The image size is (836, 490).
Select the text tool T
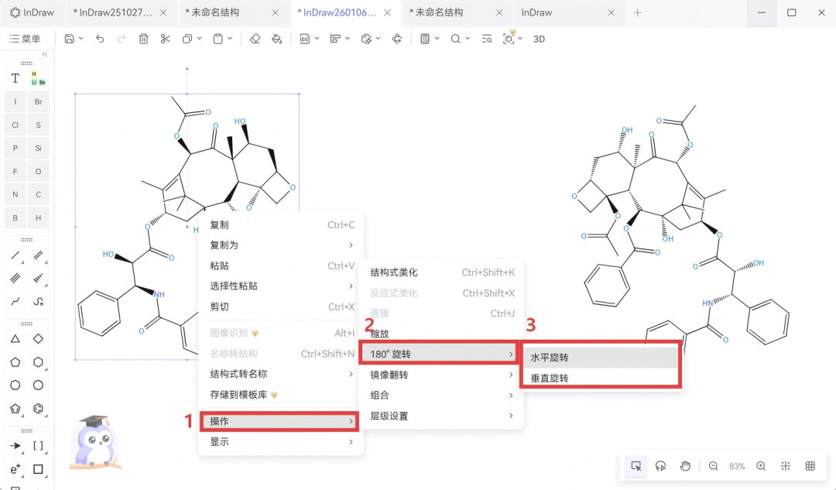coord(15,78)
